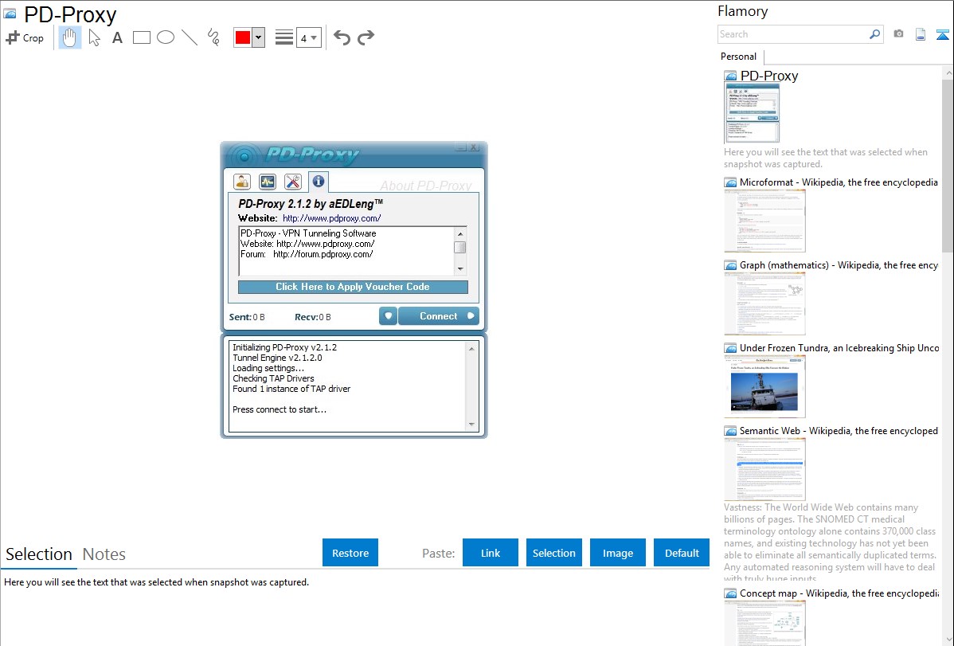
Task: Click the search magnifier icon
Action: point(874,34)
